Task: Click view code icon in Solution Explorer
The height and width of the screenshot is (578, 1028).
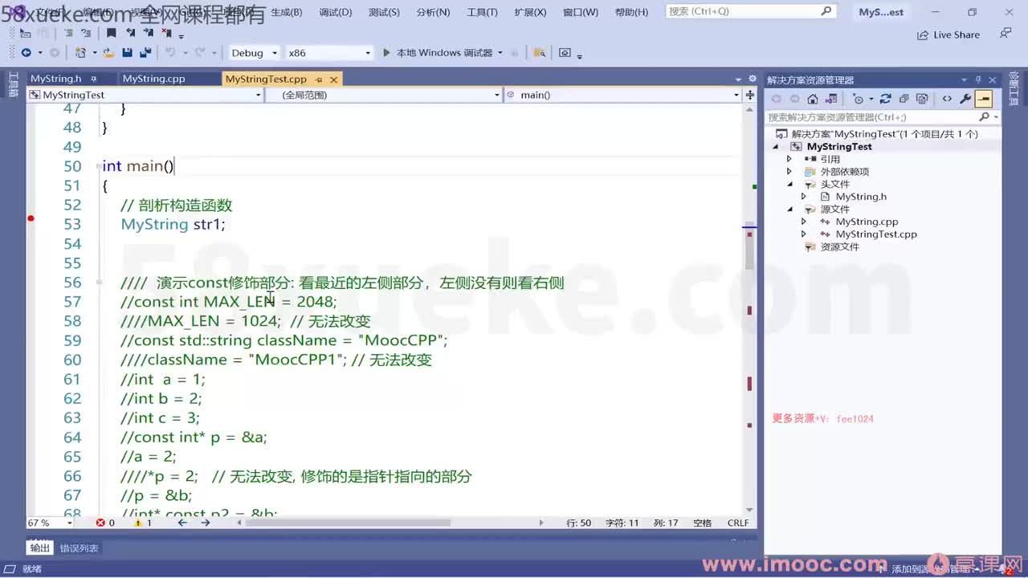Action: [947, 99]
